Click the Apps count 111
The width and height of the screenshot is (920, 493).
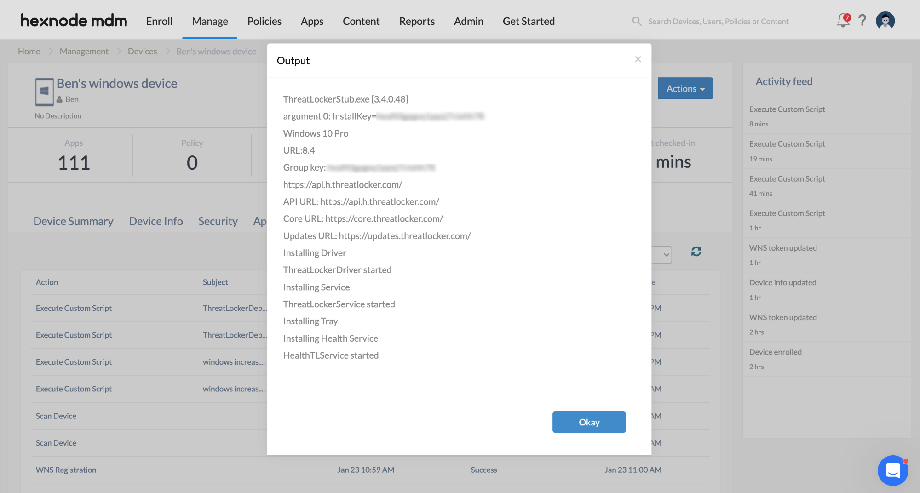(74, 162)
